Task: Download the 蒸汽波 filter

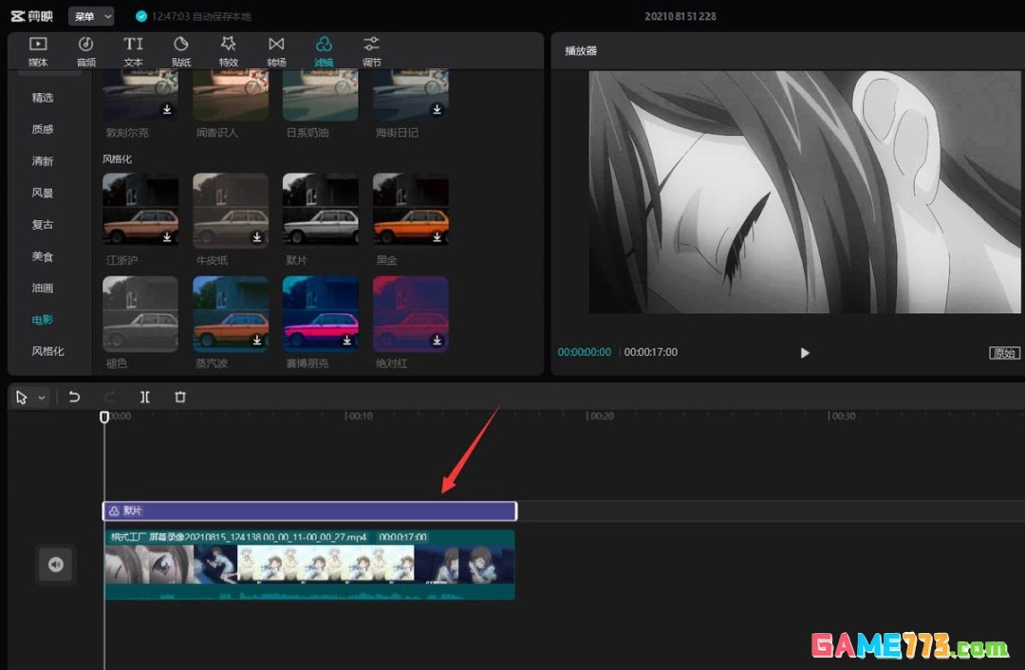Action: point(257,340)
